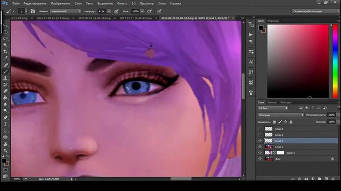The width and height of the screenshot is (341, 191).
Task: Select the Type tool
Action: (x=5, y=124)
